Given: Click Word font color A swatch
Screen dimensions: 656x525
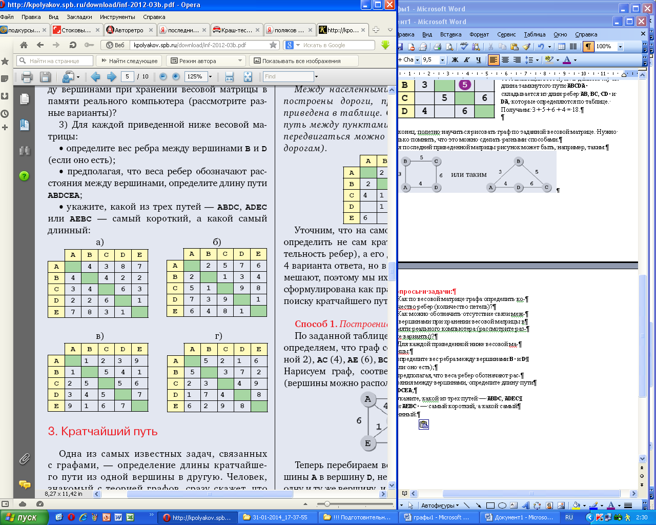Looking at the screenshot, I should pyautogui.click(x=566, y=60).
